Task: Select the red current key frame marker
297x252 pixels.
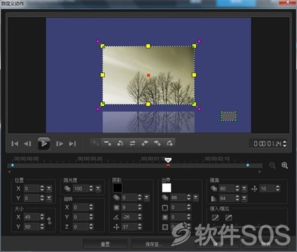Action: click(168, 165)
